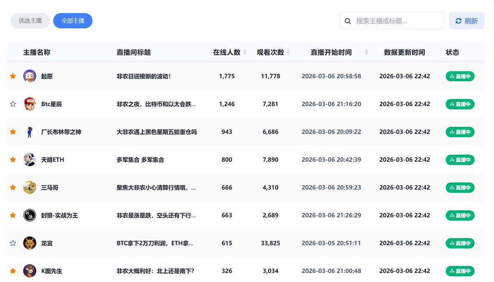This screenshot has width=494, height=282.
Task: Enable the favorite star for 龙宫
Action: (12, 243)
